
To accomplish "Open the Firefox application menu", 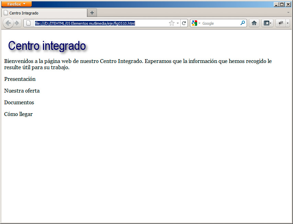I will 16,4.
